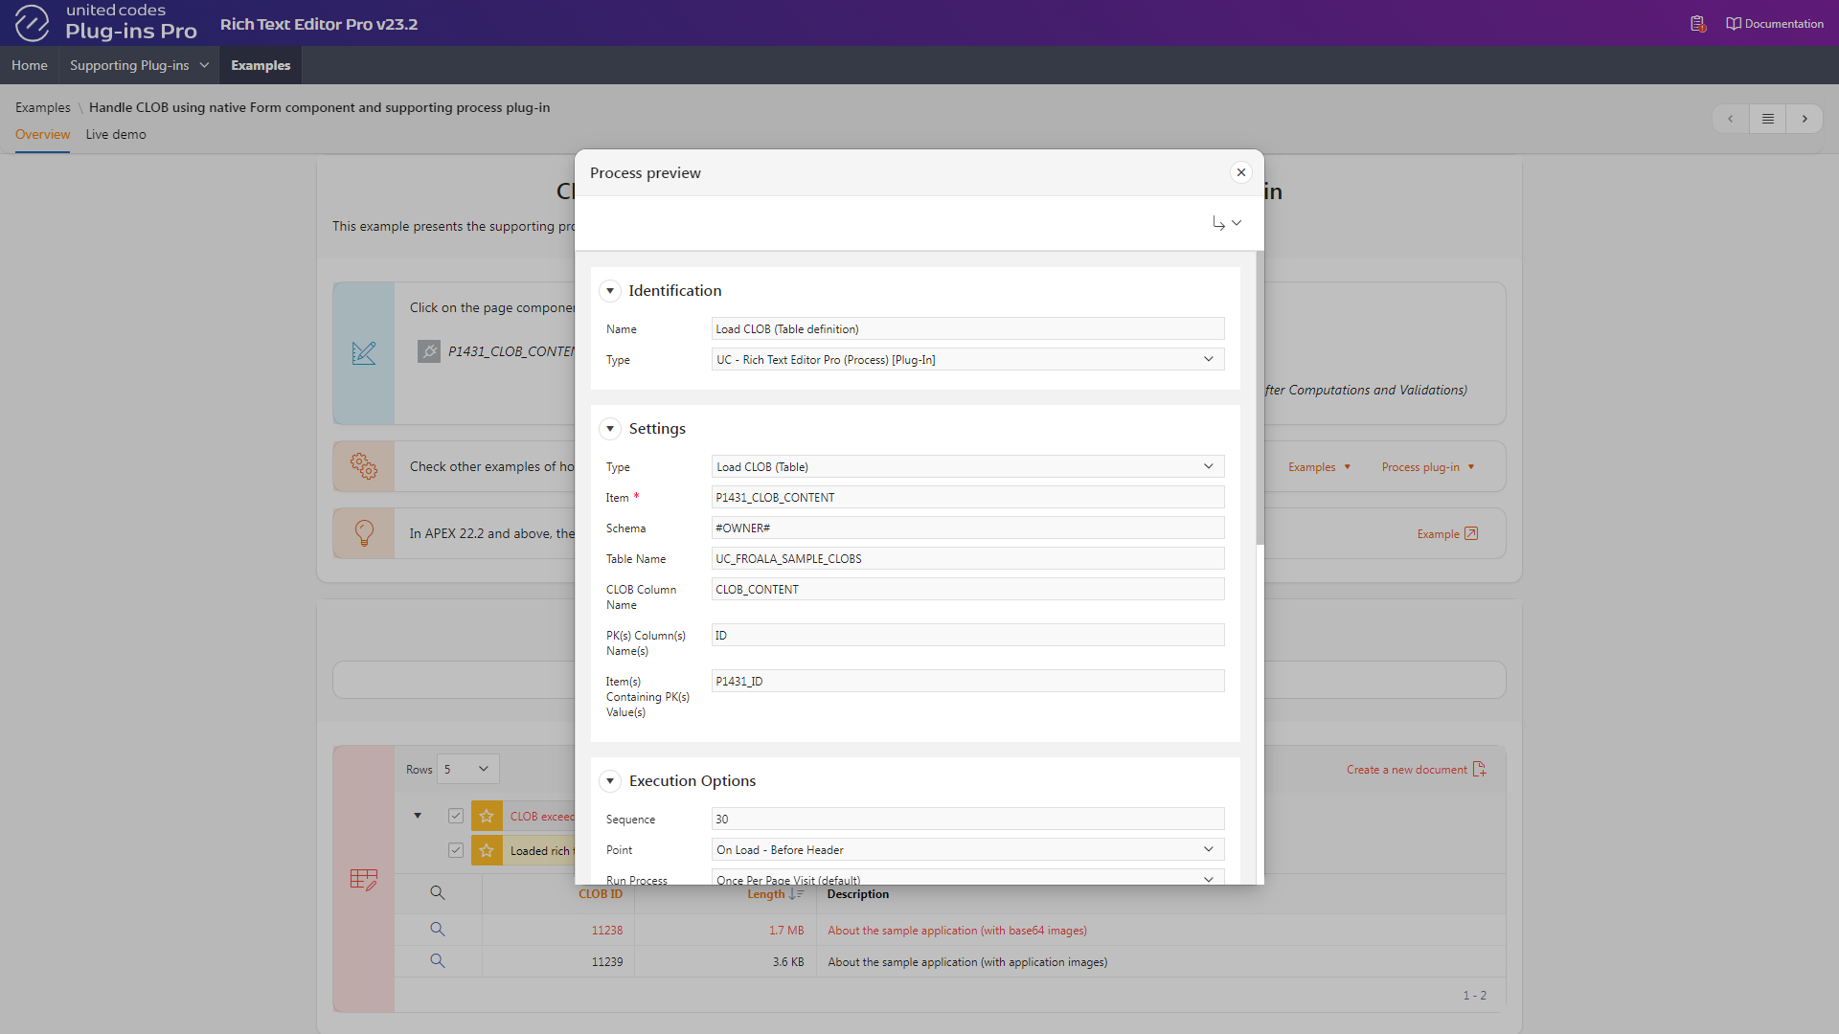Click the '1.7 MB' length cell
Image resolution: width=1839 pixels, height=1034 pixels.
[786, 931]
